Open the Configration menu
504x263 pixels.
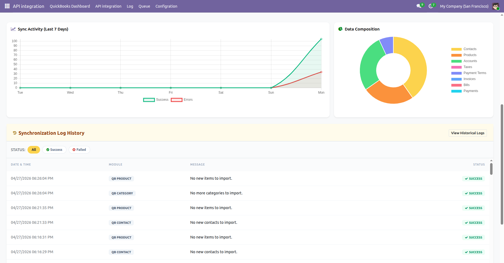[166, 6]
